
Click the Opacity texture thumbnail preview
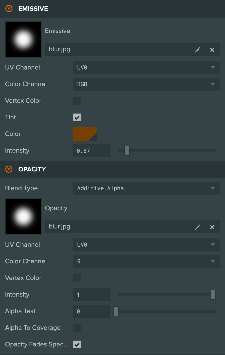tap(23, 217)
